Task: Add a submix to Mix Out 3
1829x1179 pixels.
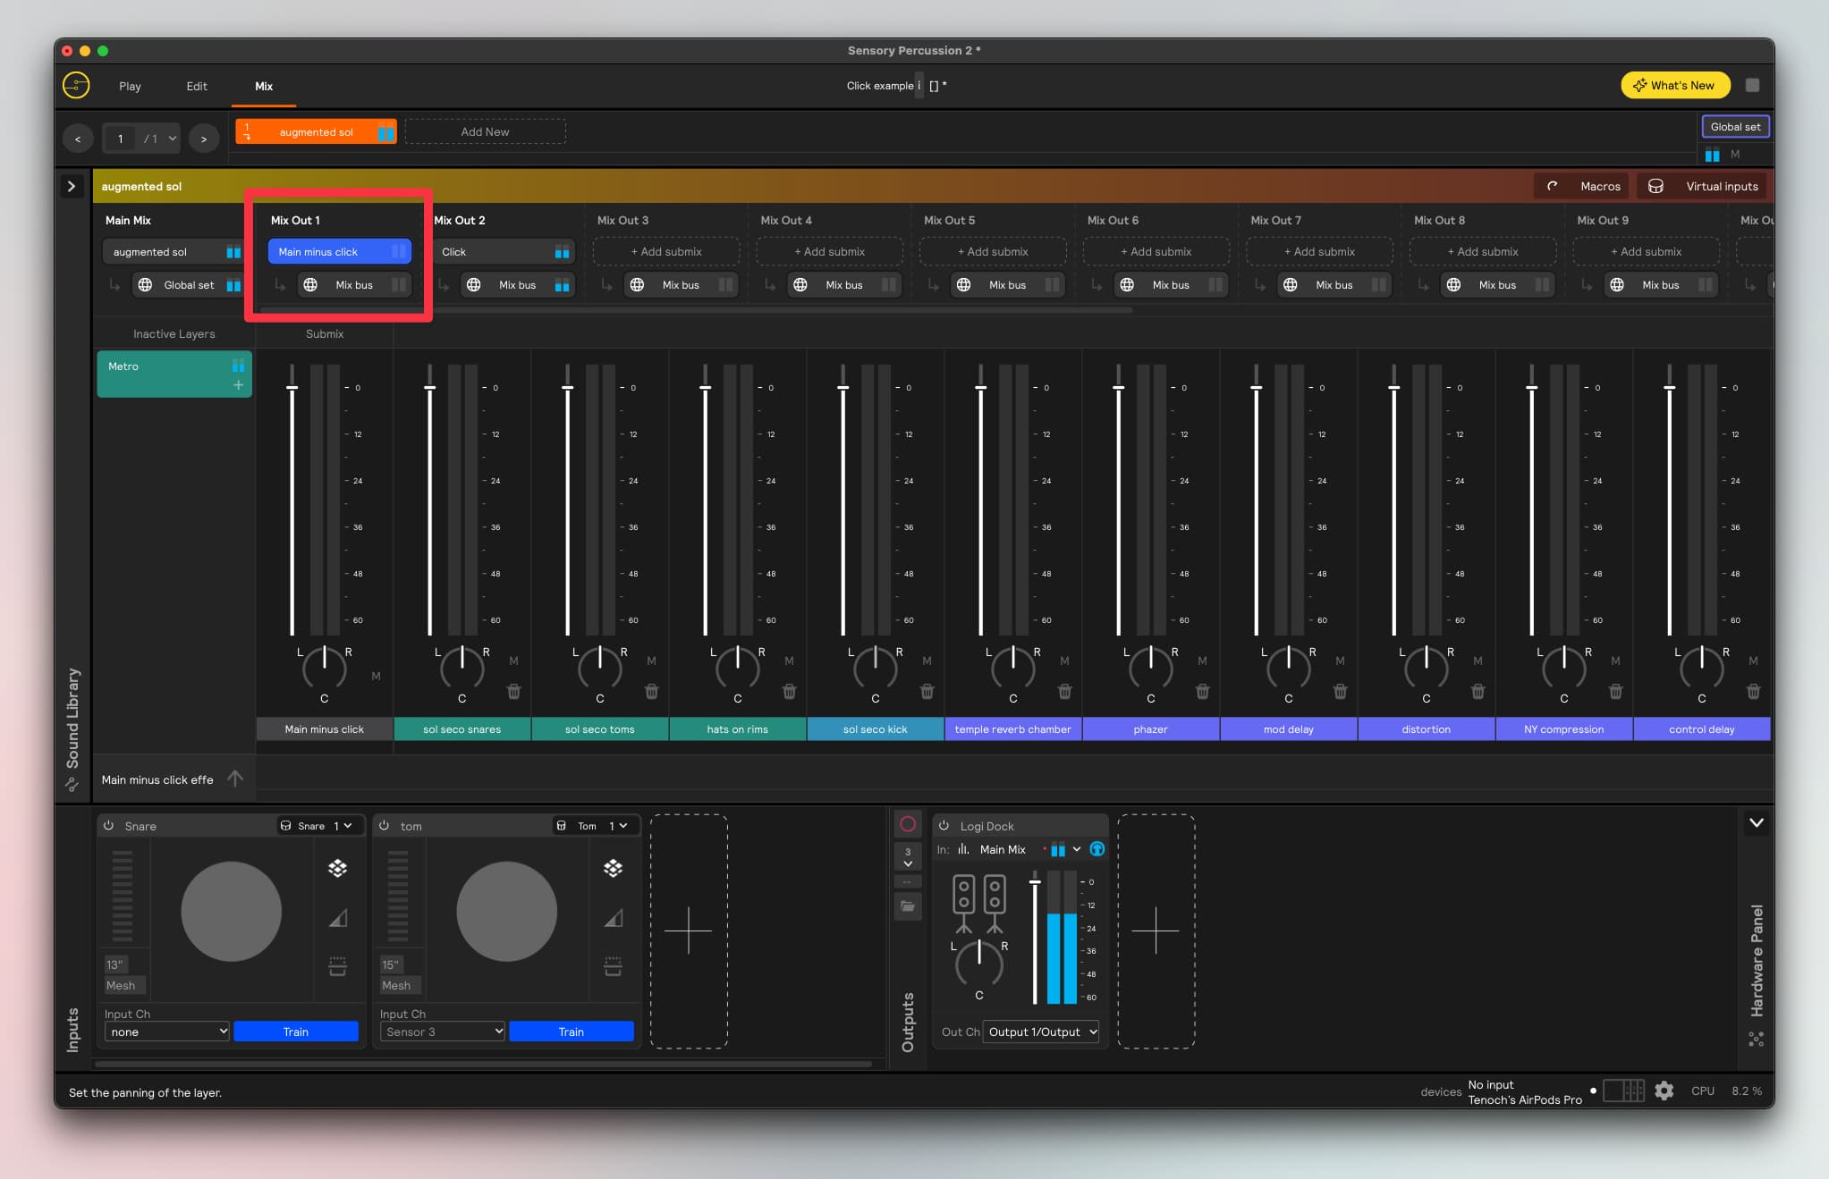Action: tap(666, 252)
